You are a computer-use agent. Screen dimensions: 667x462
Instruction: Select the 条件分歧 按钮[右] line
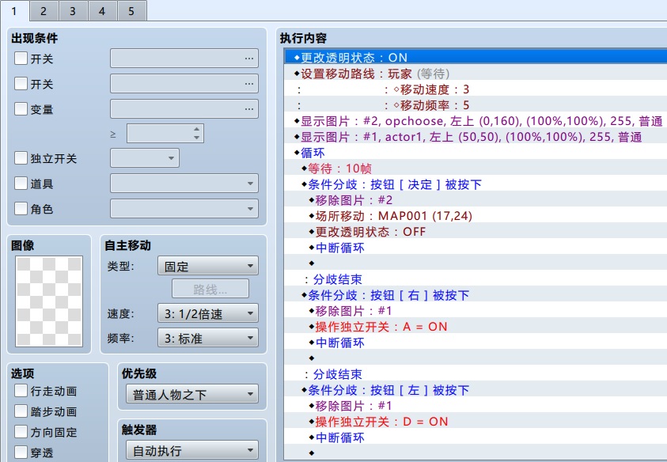click(x=476, y=295)
